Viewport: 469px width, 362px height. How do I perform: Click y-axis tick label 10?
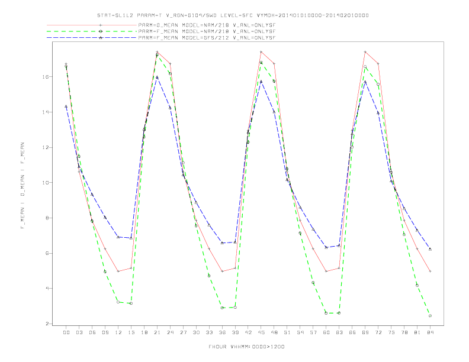coord(46,183)
